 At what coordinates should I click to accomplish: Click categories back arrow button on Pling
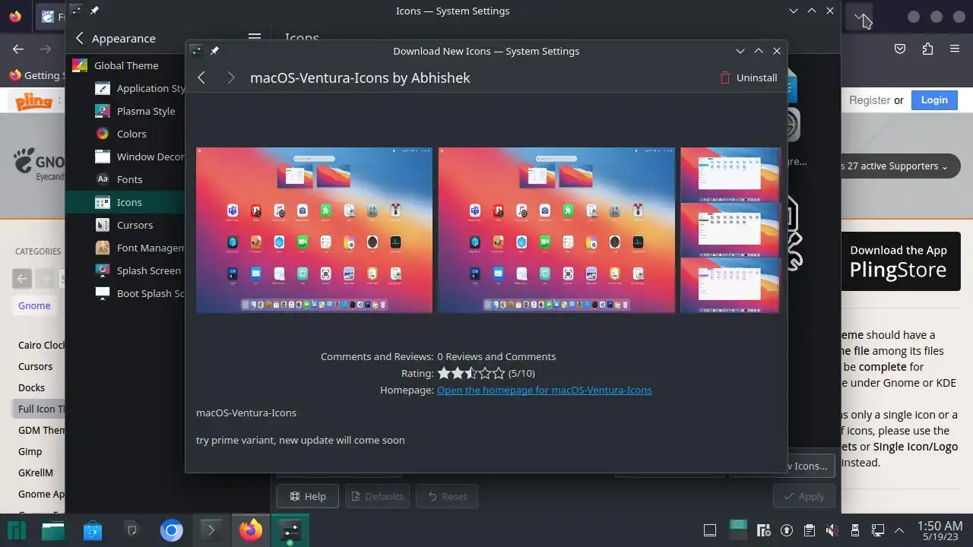[22, 278]
